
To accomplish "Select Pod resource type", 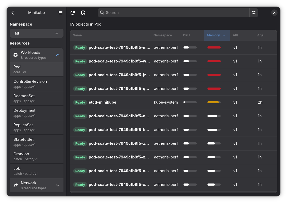I will click(37, 69).
